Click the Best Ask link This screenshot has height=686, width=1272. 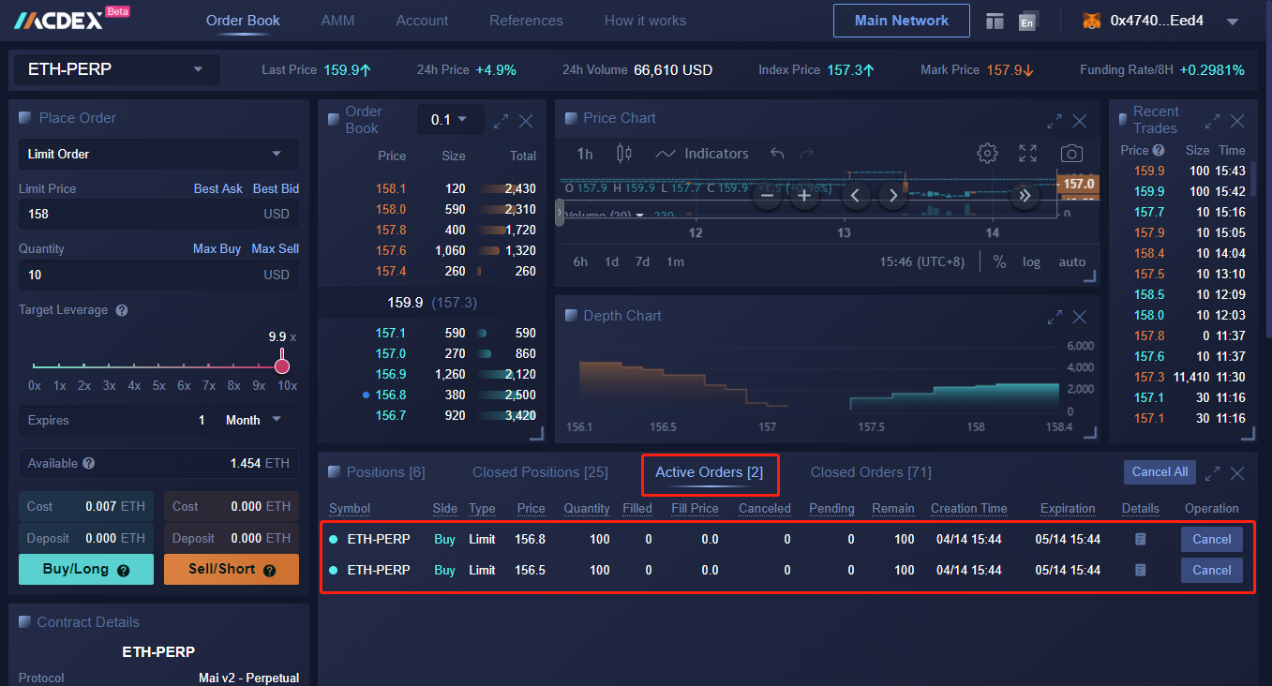coord(218,188)
